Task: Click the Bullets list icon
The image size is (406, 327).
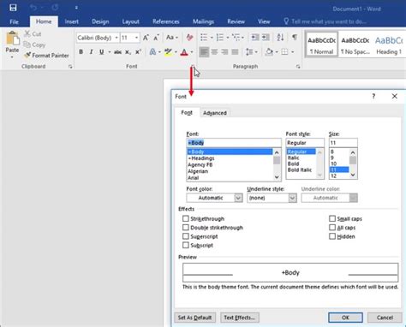Action: click(204, 38)
